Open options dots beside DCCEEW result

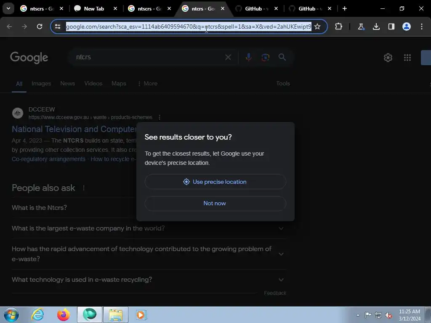point(160,117)
